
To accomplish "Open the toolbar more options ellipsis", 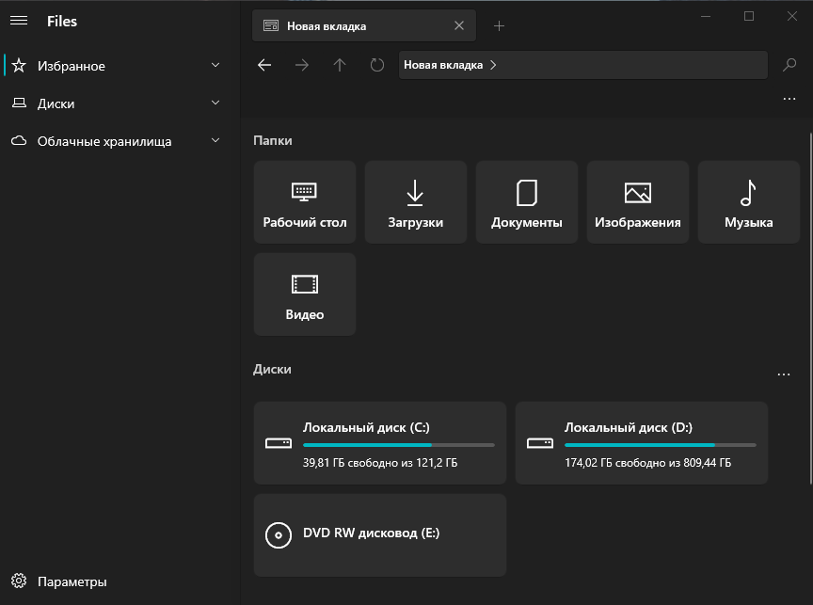I will point(789,99).
